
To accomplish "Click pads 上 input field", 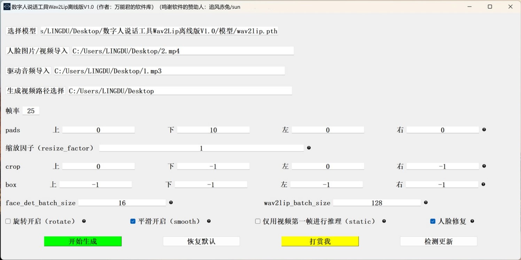I will [x=99, y=130].
